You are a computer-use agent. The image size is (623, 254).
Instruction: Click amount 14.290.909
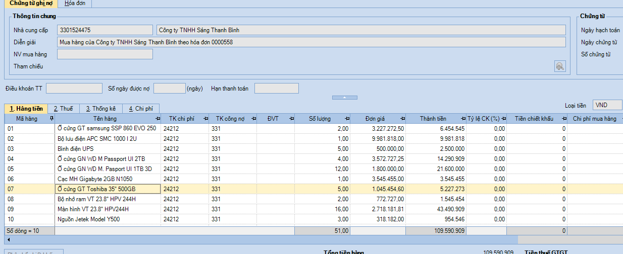tap(436, 159)
